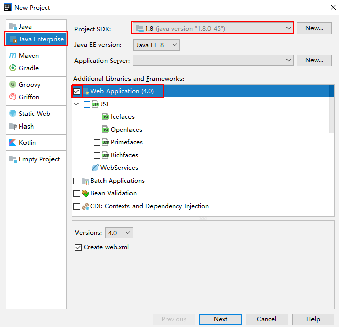Click the IntelliJ IDEA logo in title bar

click(8, 7)
